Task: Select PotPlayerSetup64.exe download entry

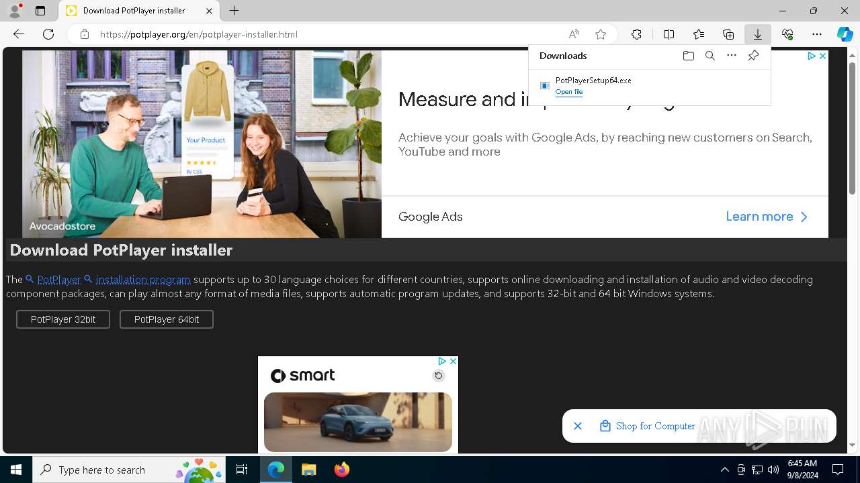Action: [649, 86]
